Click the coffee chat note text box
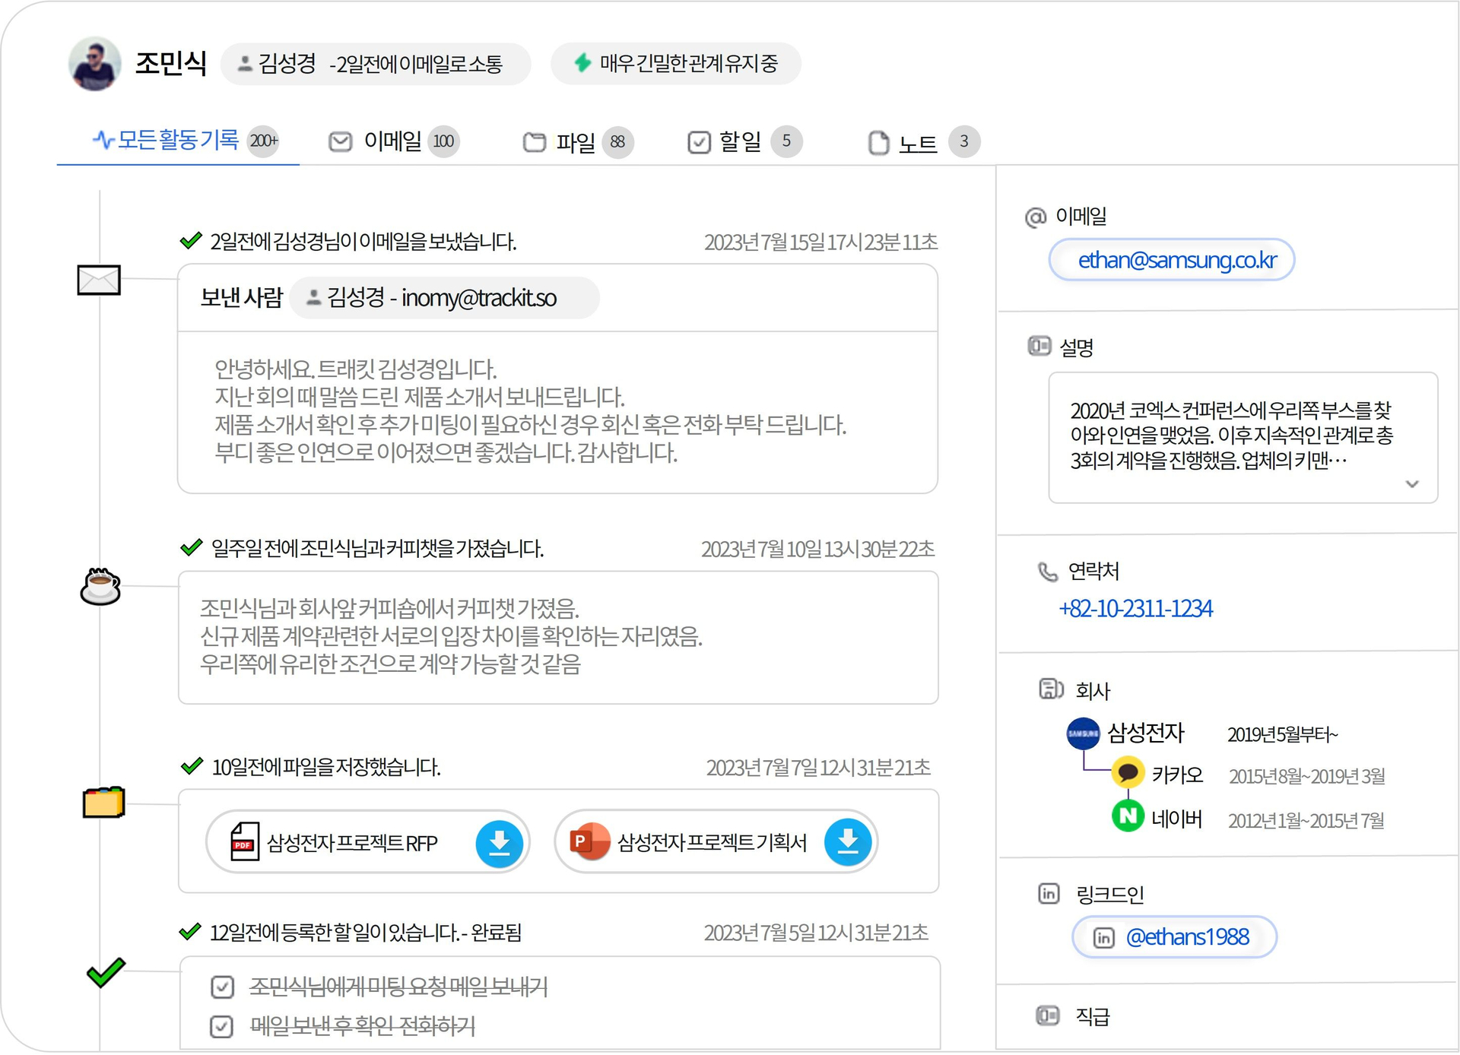This screenshot has height=1055, width=1460. pos(558,637)
